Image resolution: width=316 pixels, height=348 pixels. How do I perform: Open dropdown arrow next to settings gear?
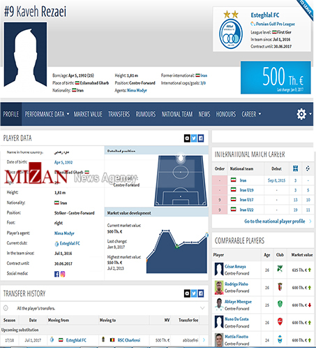click(310, 114)
